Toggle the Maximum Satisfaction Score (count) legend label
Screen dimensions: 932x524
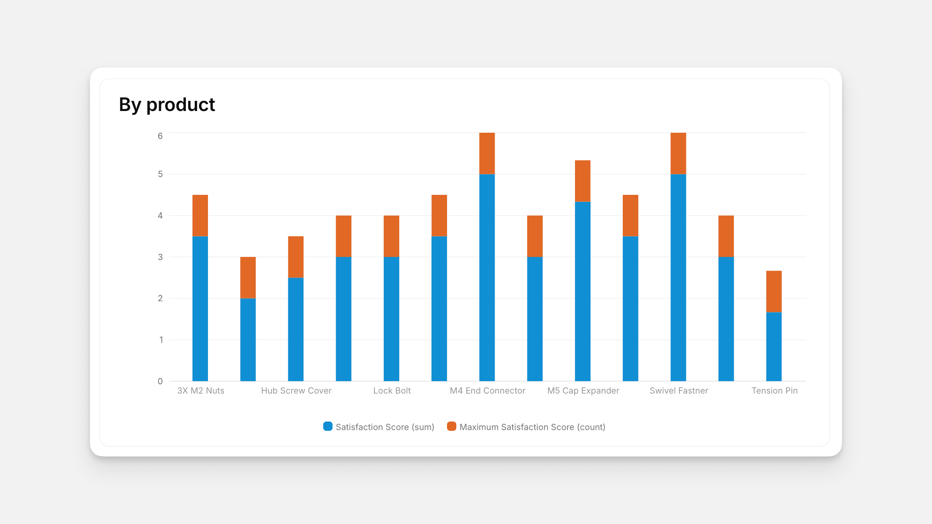pos(532,427)
